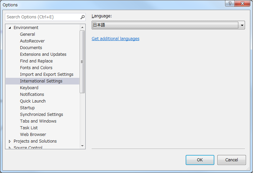Select the Fonts and Colors page
This screenshot has height=173, width=254.
point(36,68)
